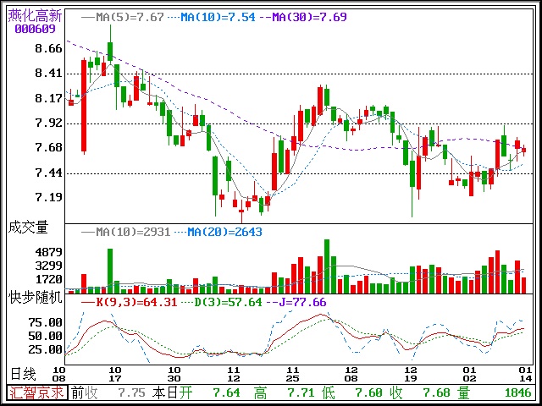
Task: Click the 日线 daily period label
Action: (x=23, y=374)
